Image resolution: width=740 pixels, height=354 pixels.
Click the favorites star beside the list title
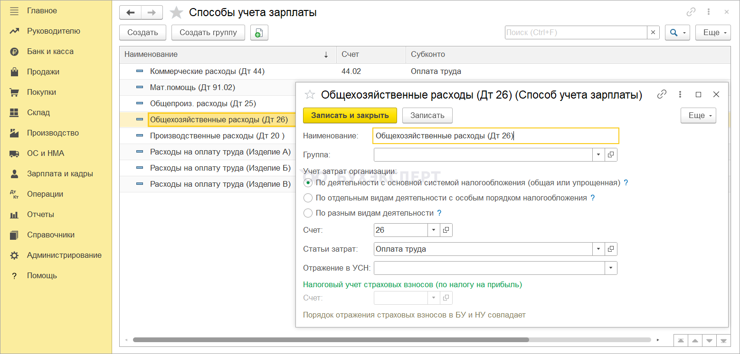coord(176,12)
